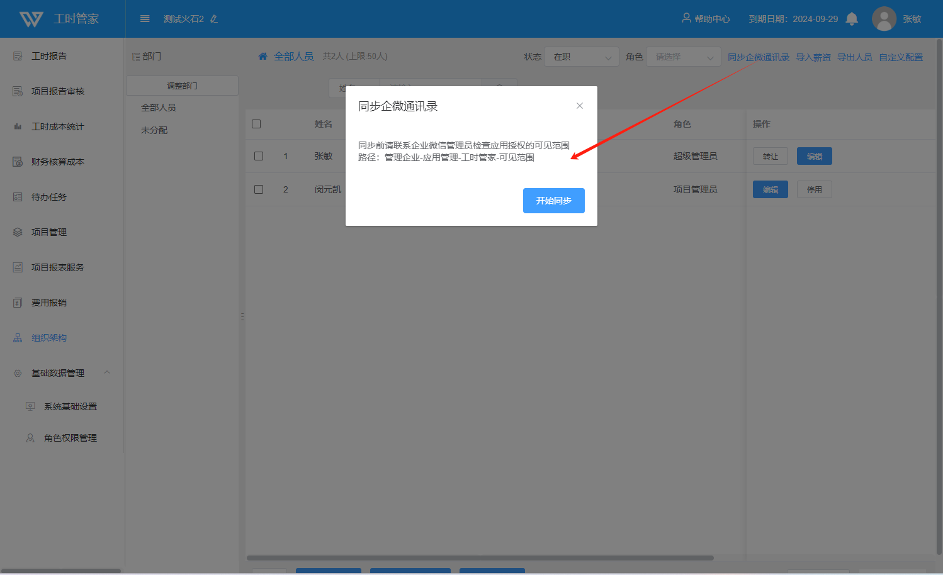Click the user avatar icon
Screen dimensions: 943x575
884,19
